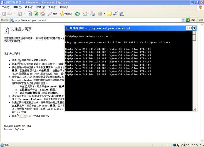The height and width of the screenshot is (147, 204).
Task: Open the 编辑(E) menu
Action: (17, 7)
